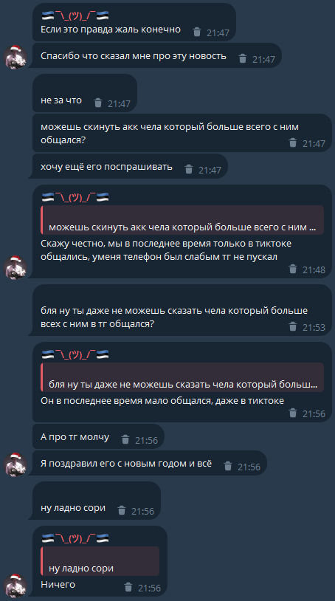Open Santa hat avatar next to 'Я поздравил его'
This screenshot has height=601, width=335.
pos(15,464)
